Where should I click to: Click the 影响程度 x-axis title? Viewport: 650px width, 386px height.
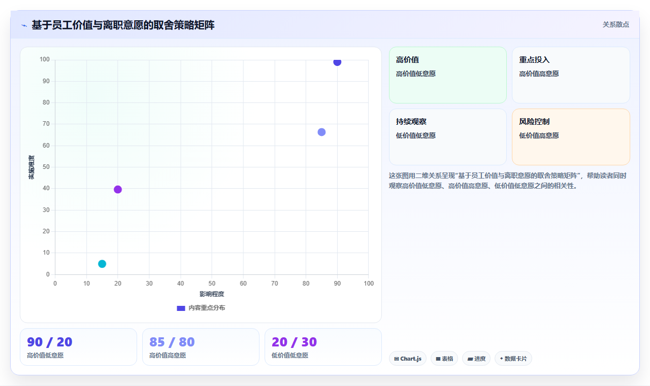click(212, 294)
